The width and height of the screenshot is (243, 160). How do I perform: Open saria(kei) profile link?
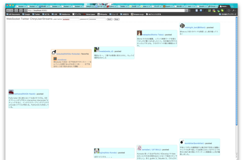(151, 149)
